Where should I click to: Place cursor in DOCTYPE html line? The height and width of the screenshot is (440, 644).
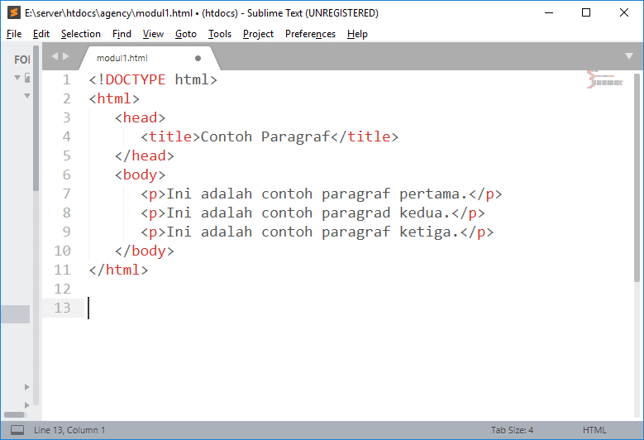(x=153, y=79)
